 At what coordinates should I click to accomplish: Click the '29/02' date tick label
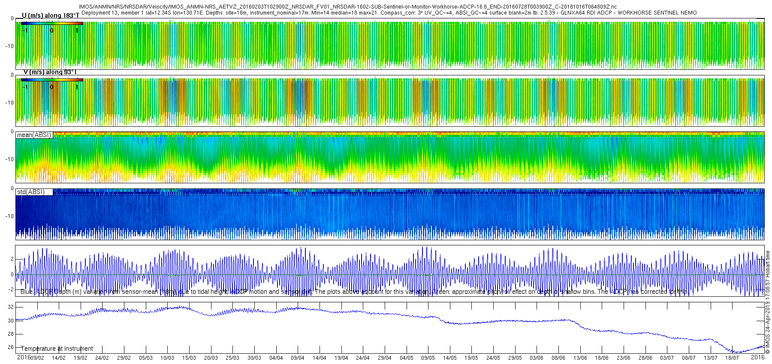coord(124,358)
